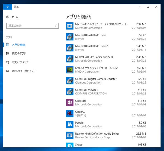Select MinimalUIInstallerCustom app name
Viewport: 164px width, 151px height.
click(91, 35)
